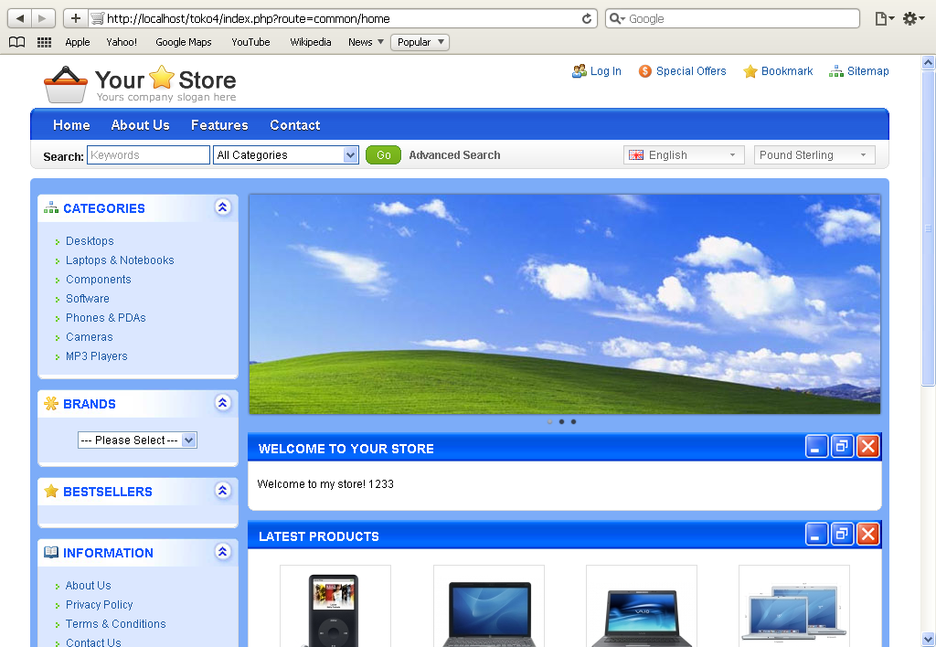Open the Please Select brands dropdown

pos(137,440)
